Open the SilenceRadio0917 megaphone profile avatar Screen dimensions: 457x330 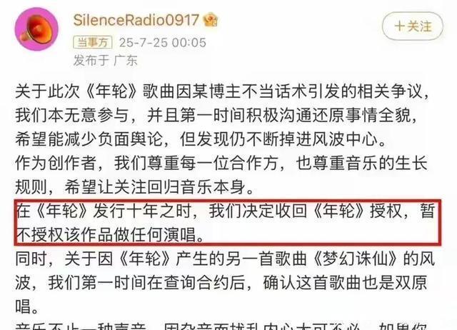pyautogui.click(x=36, y=29)
